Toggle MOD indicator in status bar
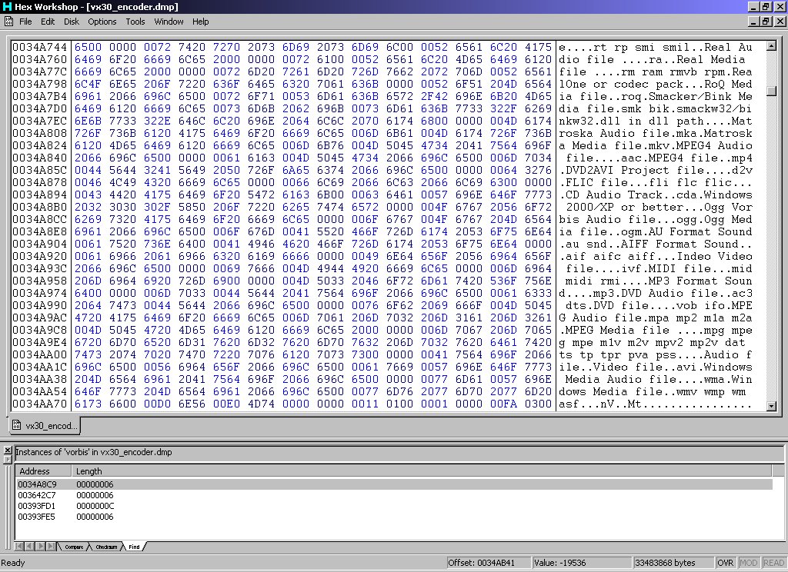Viewport: 788px width, 572px height. click(748, 563)
